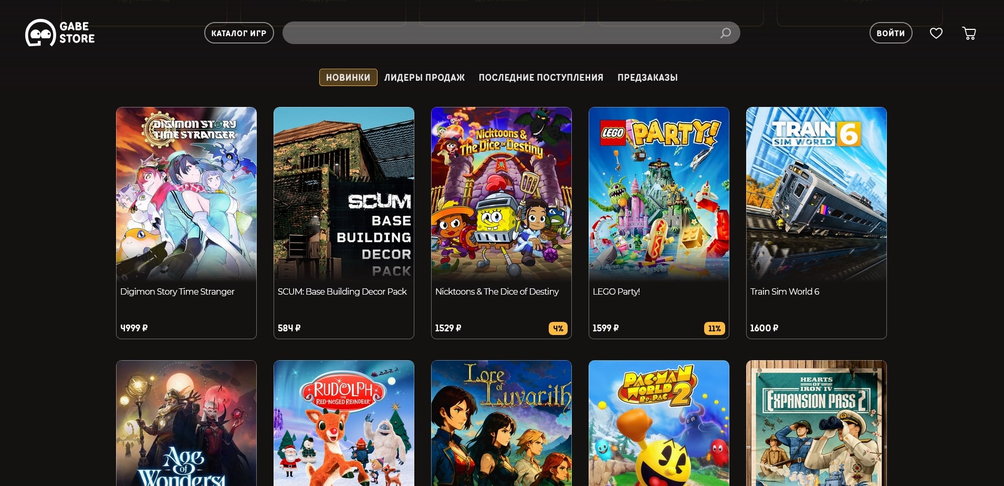This screenshot has width=1004, height=486.
Task: Select the Новинки tab
Action: pos(348,77)
